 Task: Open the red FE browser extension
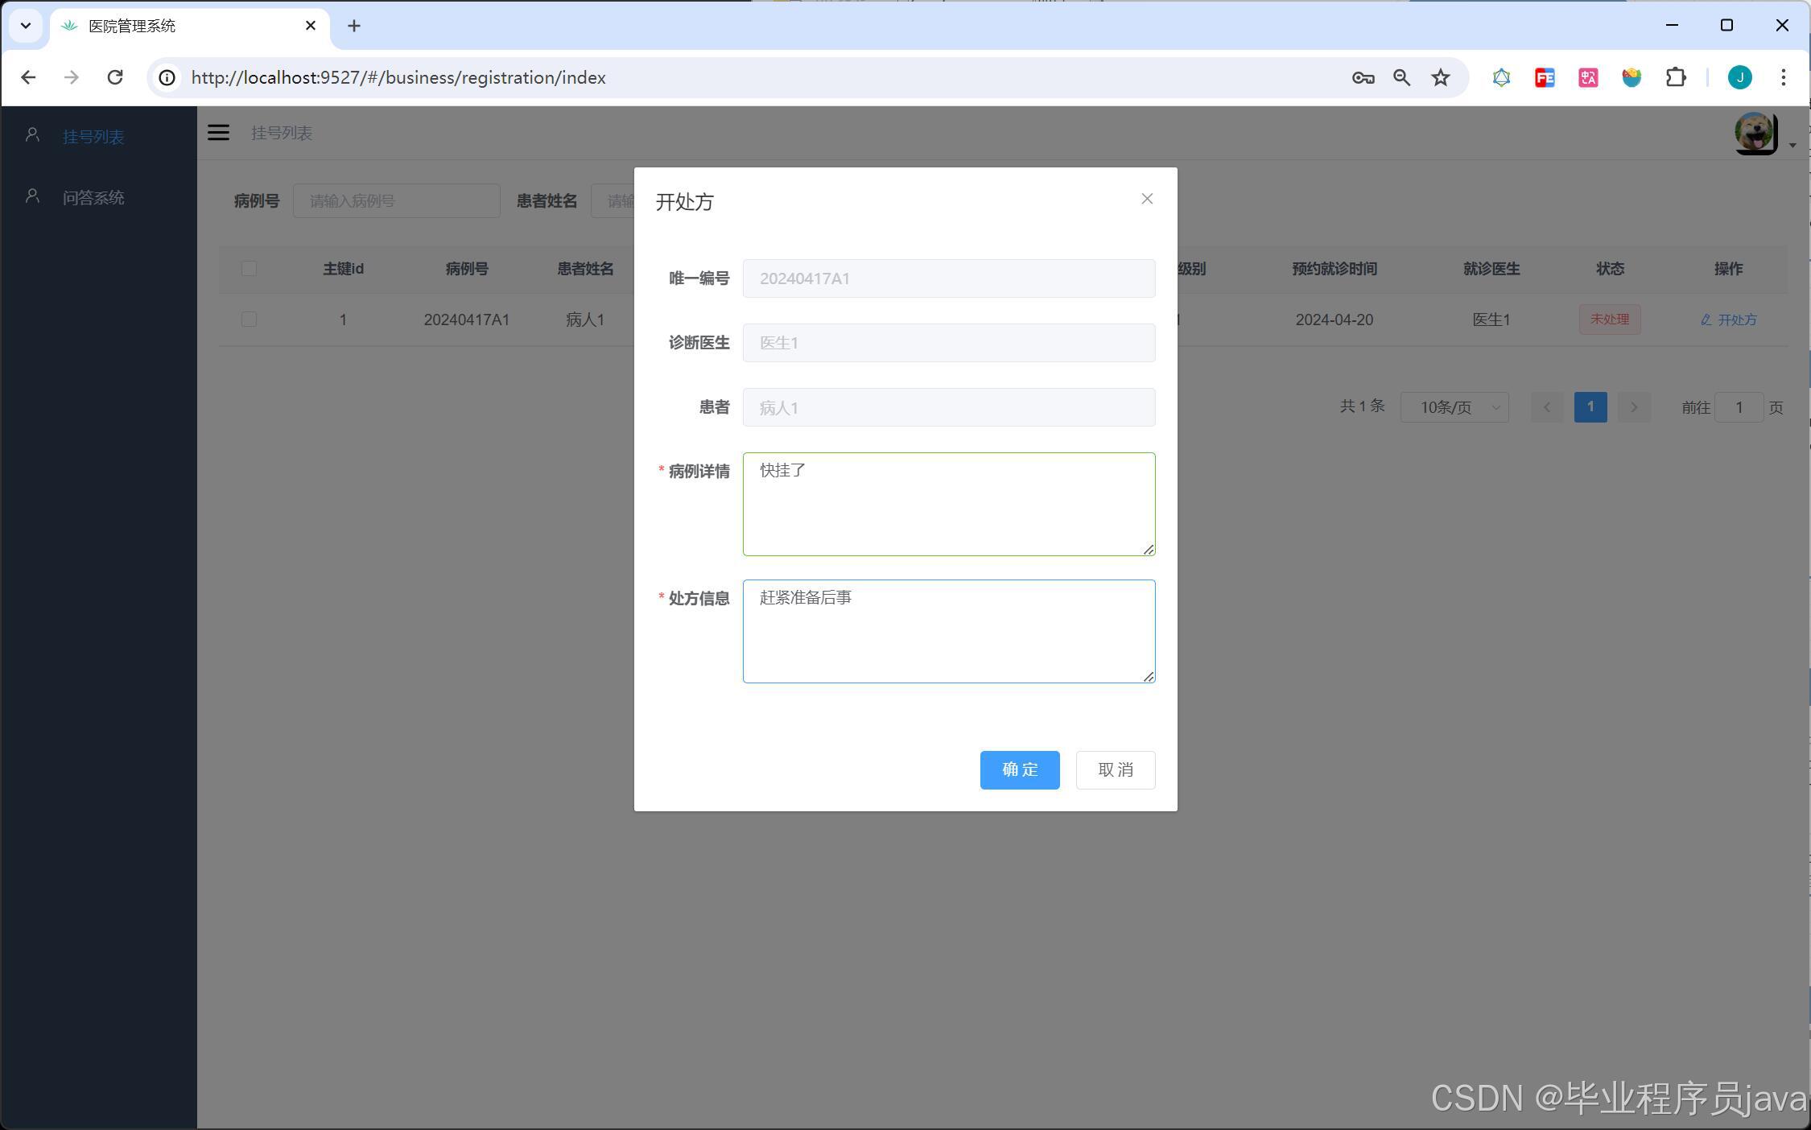[1545, 77]
